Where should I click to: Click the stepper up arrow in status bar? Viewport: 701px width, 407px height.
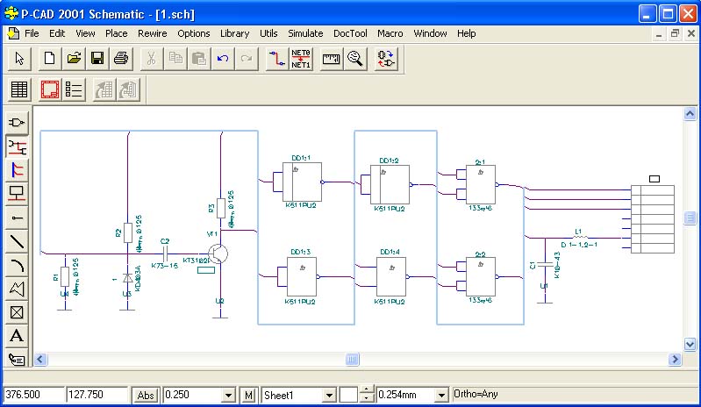point(367,390)
